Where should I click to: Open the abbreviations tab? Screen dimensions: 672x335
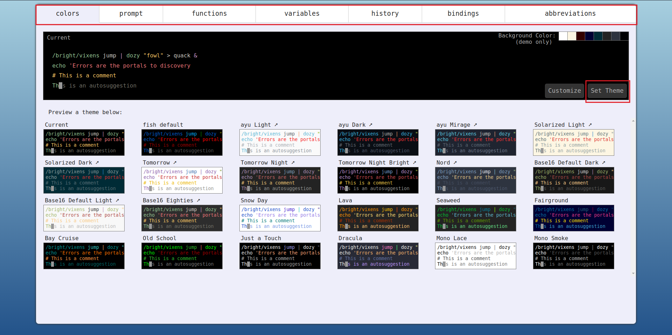point(570,14)
